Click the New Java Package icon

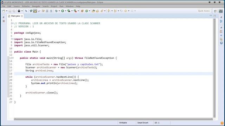click(x=82, y=11)
